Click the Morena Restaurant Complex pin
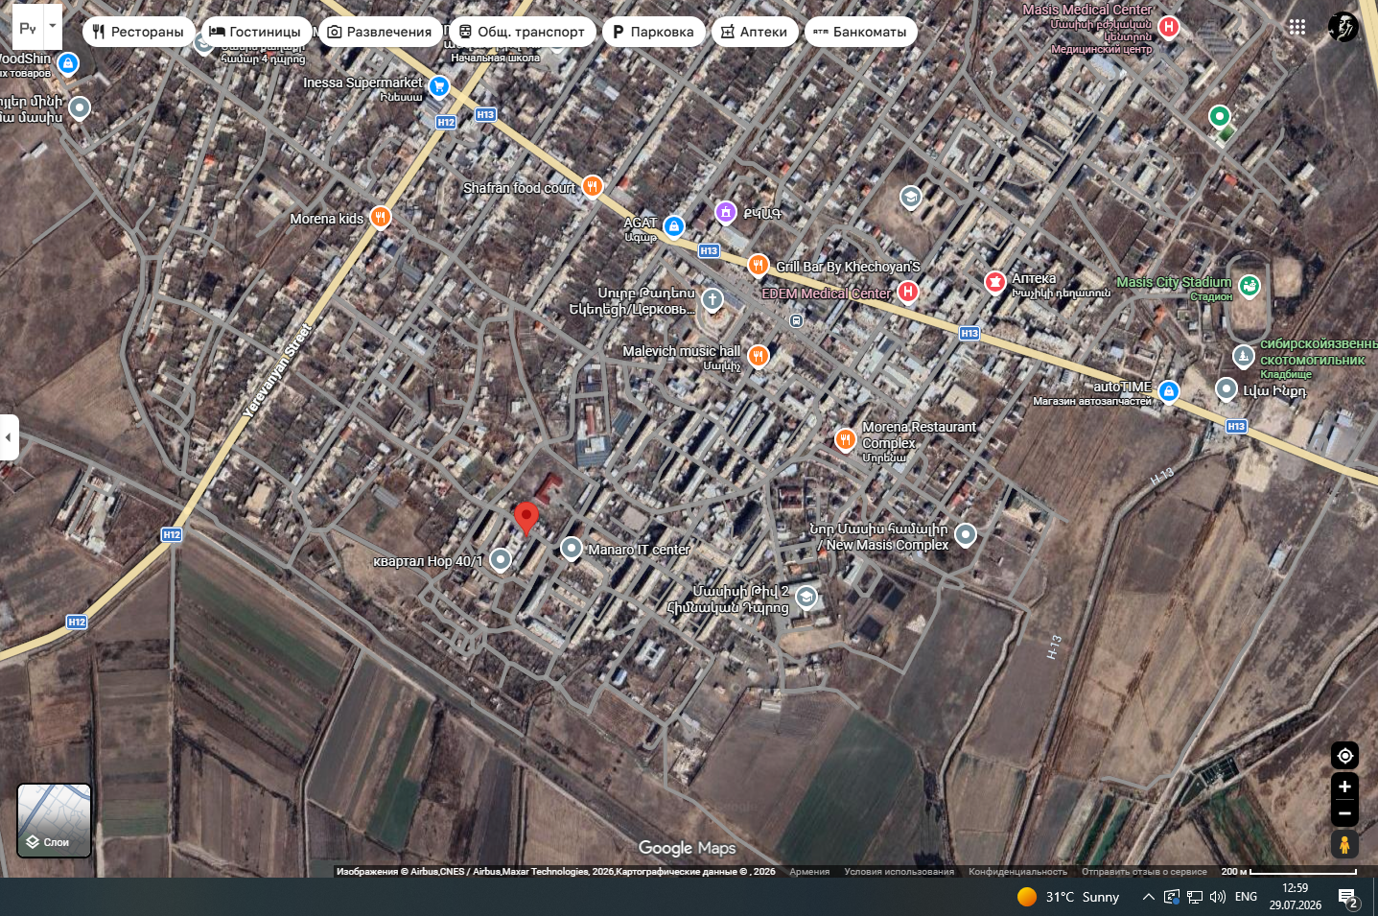 point(845,439)
